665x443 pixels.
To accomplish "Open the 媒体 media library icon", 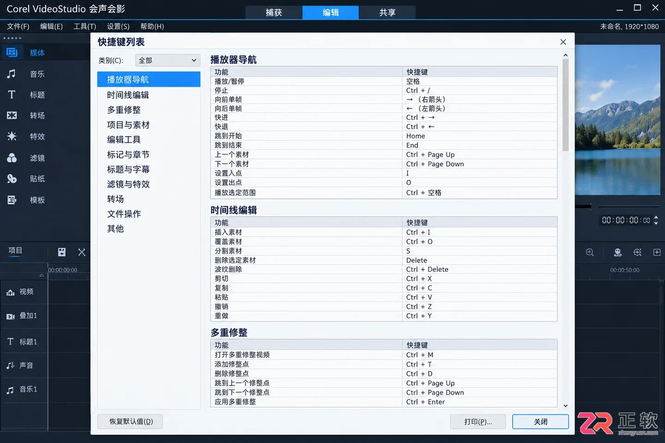I will point(12,53).
